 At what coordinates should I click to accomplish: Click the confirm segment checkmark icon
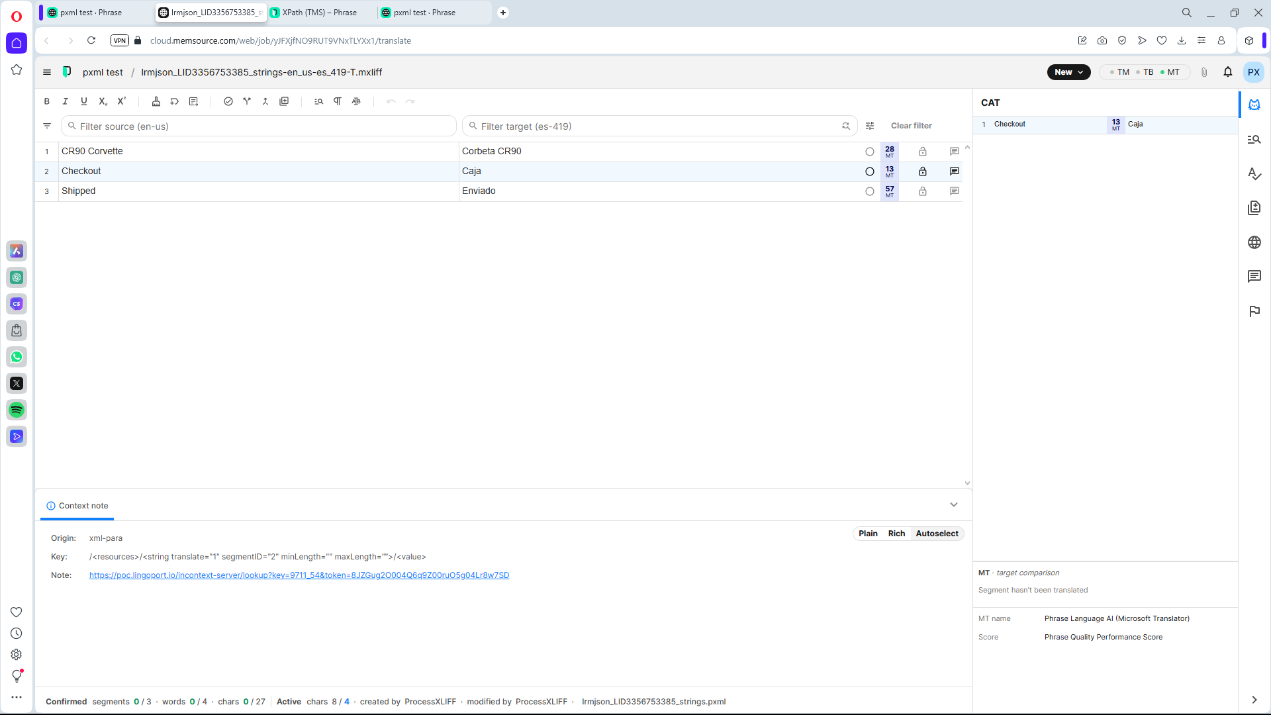coord(228,101)
